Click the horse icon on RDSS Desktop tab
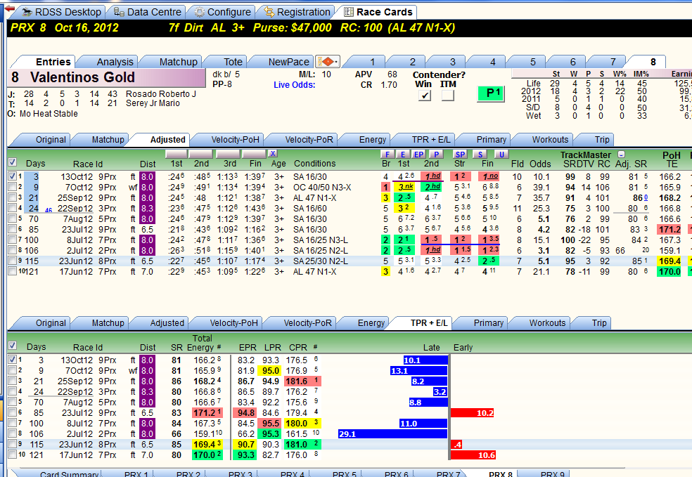Image resolution: width=692 pixels, height=477 pixels. [x=27, y=13]
